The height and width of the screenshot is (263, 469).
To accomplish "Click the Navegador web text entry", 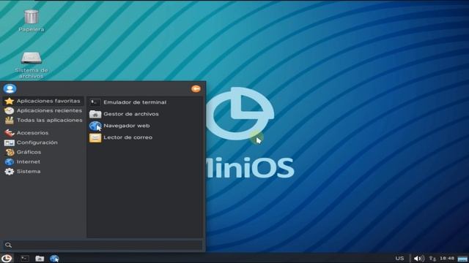I will coord(127,126).
